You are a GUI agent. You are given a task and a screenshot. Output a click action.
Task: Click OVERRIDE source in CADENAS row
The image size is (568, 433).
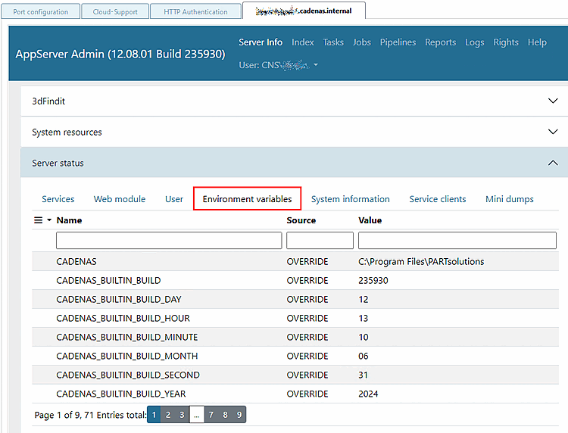point(307,261)
